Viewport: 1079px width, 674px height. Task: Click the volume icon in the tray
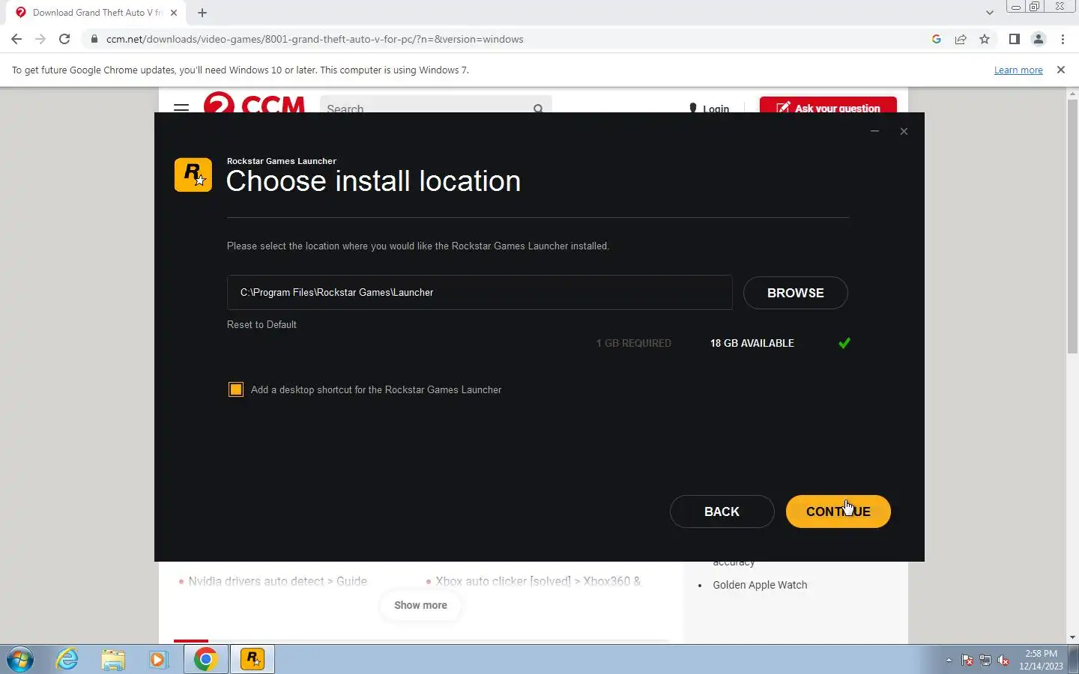[1003, 661]
